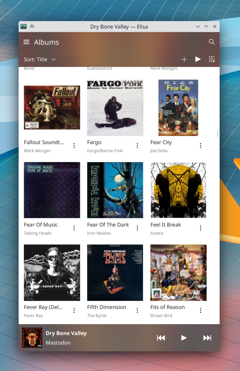The width and height of the screenshot is (240, 371).
Task: Open Fallout Soundtrack three-dot menu
Action: point(74,145)
